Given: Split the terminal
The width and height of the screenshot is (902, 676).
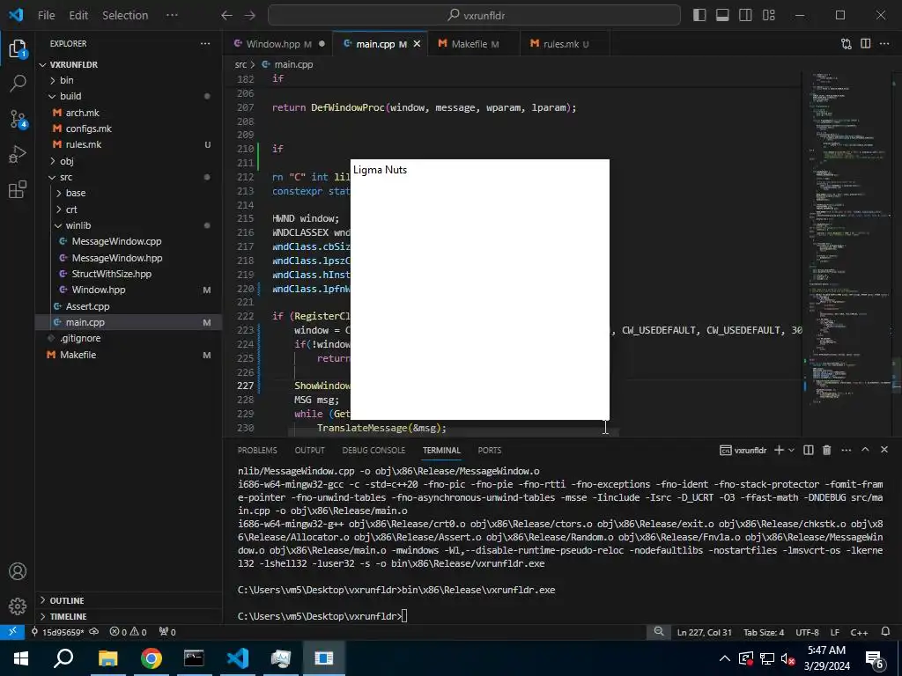Looking at the screenshot, I should pos(809,450).
